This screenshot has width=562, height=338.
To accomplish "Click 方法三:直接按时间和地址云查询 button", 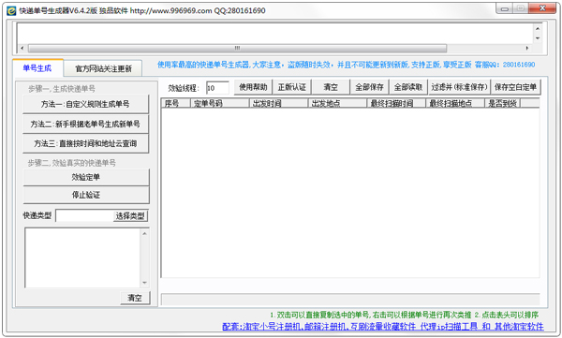I will coord(85,144).
